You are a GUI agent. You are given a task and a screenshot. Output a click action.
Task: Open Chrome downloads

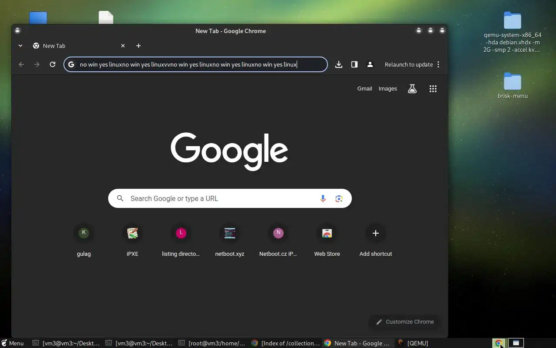click(339, 64)
